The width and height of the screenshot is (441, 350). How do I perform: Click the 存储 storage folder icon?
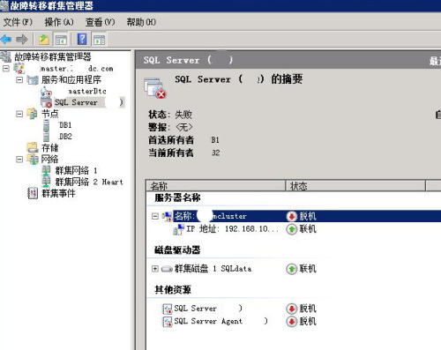point(33,148)
